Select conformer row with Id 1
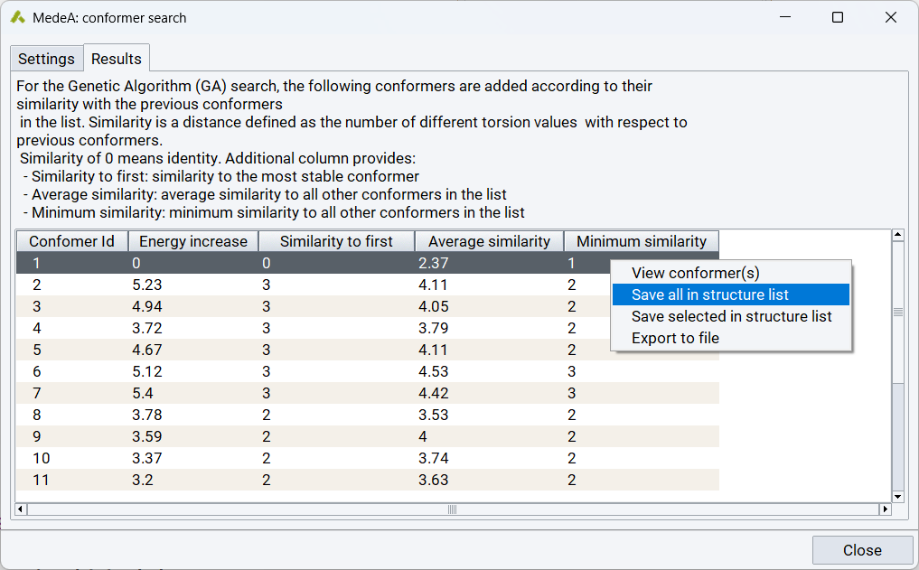This screenshot has width=919, height=570. pos(368,263)
